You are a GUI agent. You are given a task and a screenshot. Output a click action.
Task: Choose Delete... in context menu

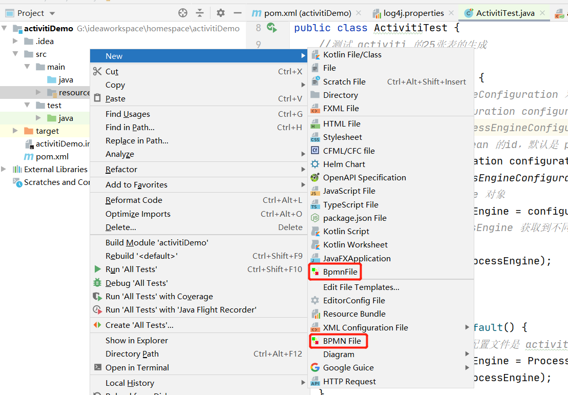(x=199, y=227)
